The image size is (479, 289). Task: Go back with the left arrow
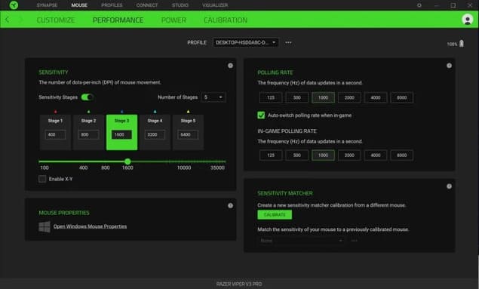tap(7, 20)
